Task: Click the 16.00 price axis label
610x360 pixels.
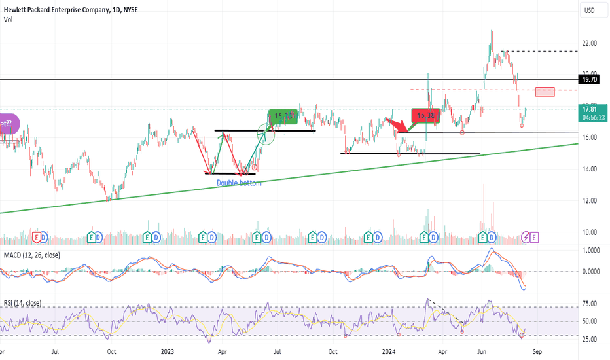Action: pyautogui.click(x=589, y=137)
